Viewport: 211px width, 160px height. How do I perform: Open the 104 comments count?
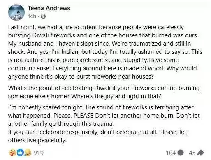coord(171,153)
